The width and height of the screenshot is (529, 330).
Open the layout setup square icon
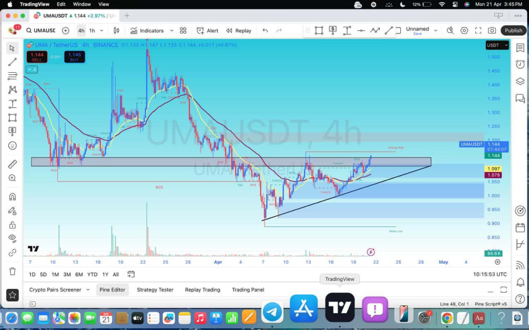[x=398, y=30]
